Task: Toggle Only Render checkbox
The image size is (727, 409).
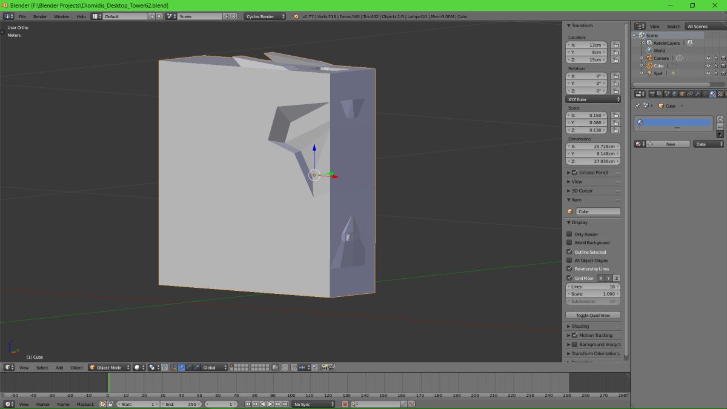Action: 569,234
